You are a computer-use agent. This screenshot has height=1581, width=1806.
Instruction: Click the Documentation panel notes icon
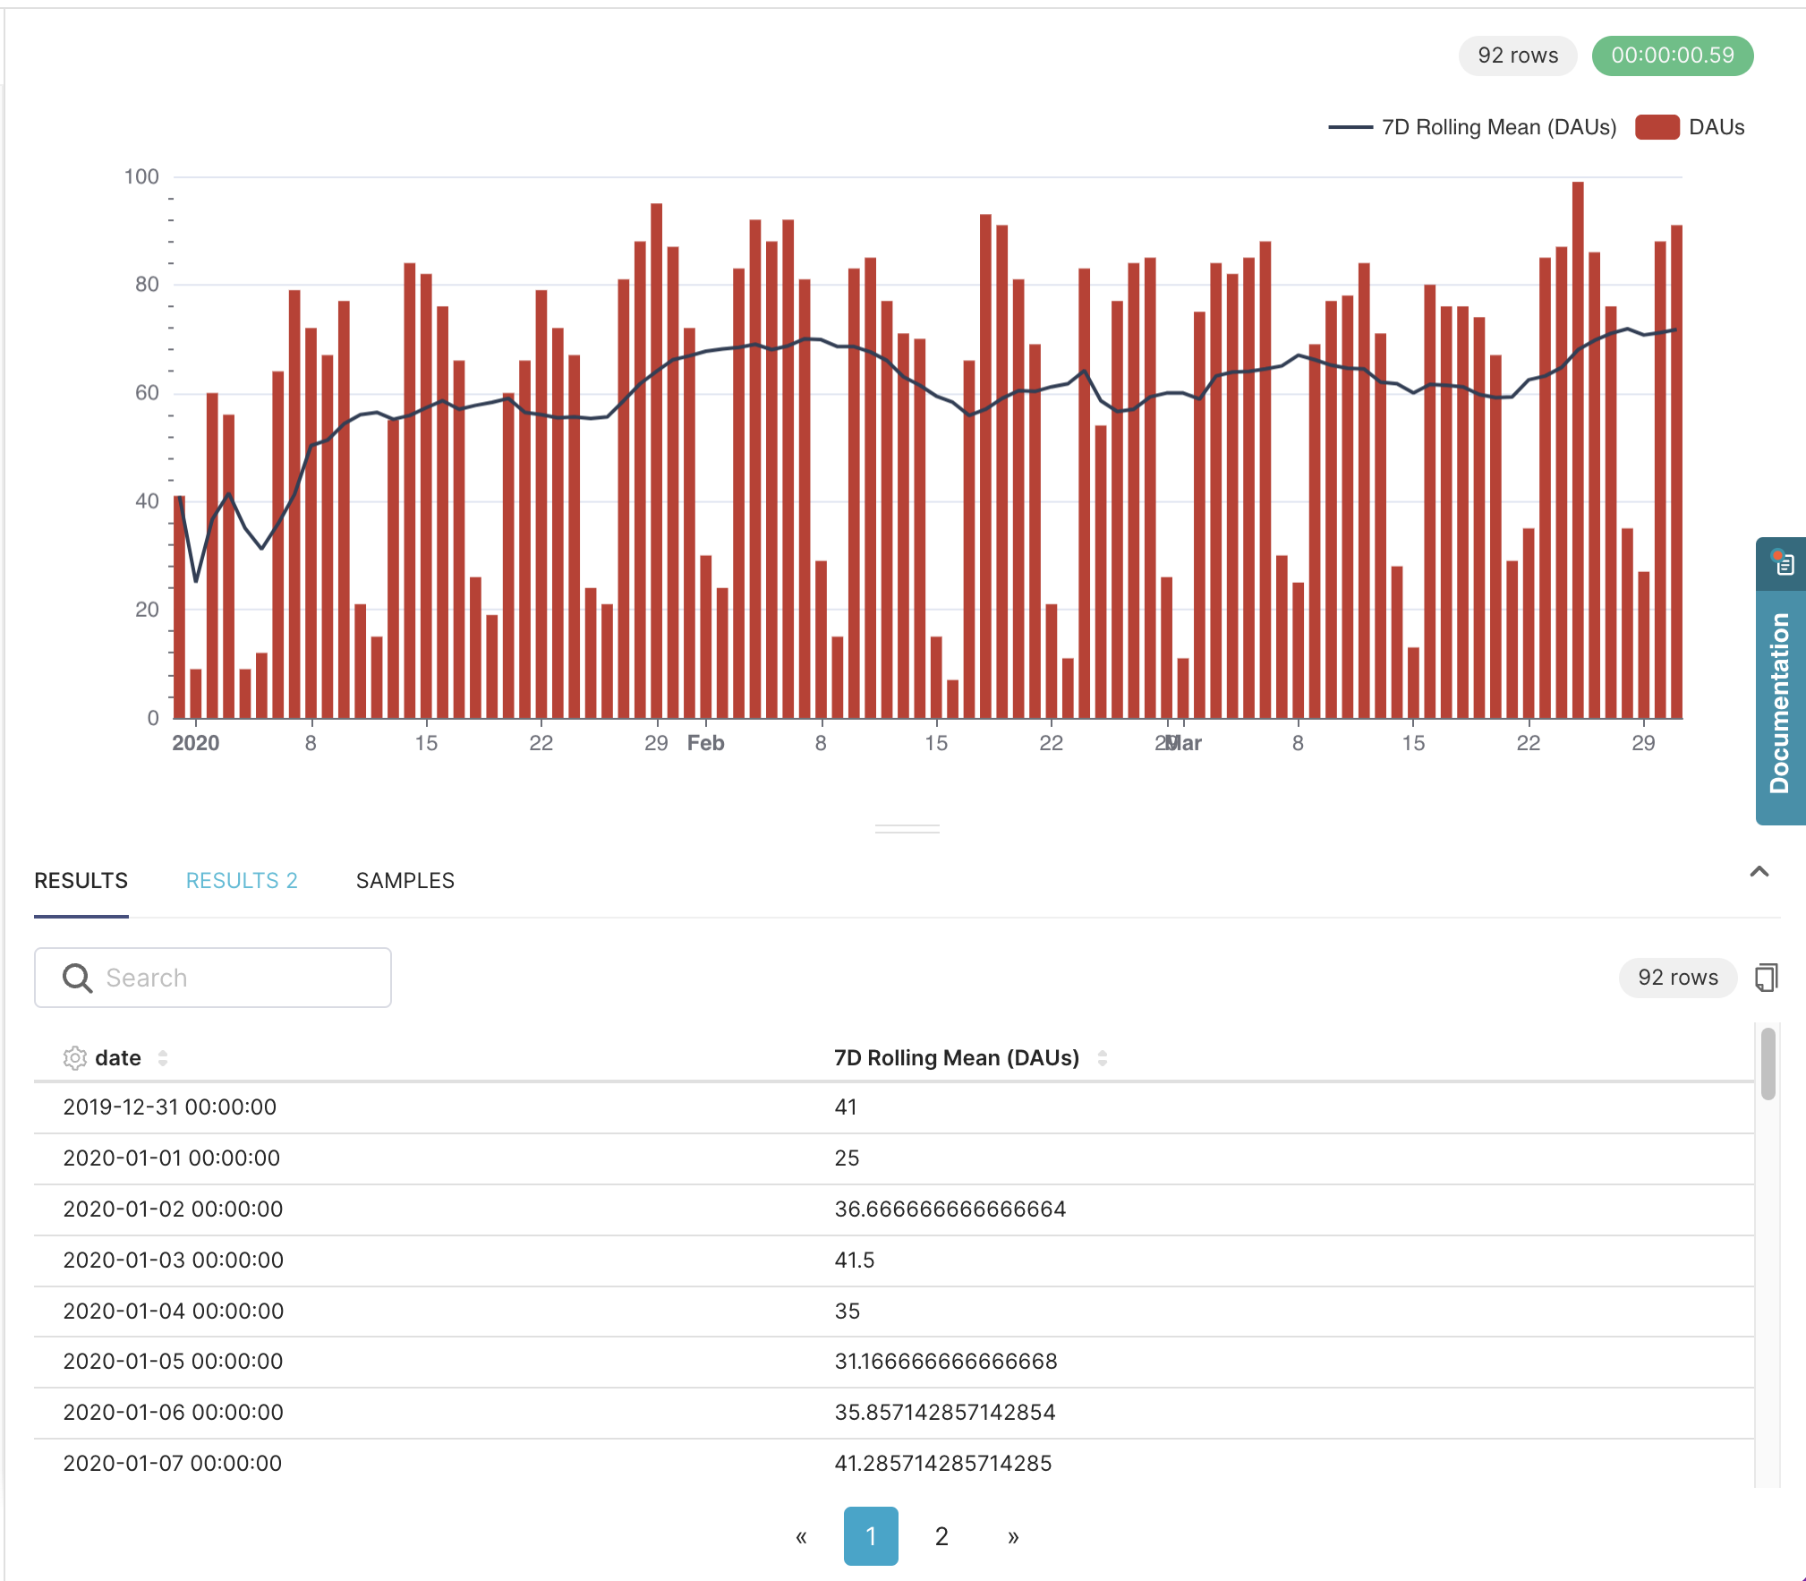click(x=1784, y=564)
